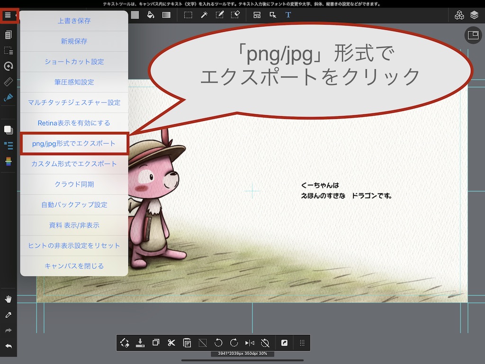Collapse the hamburger main menu
Image resolution: width=485 pixels, height=364 pixels.
(x=8, y=15)
